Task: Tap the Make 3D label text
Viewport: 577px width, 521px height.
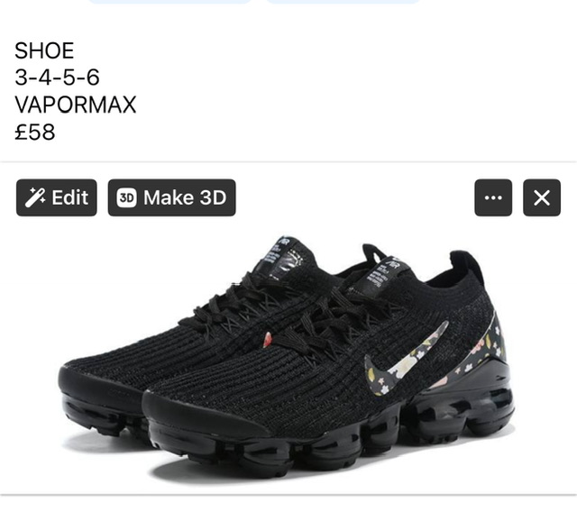Action: [185, 197]
